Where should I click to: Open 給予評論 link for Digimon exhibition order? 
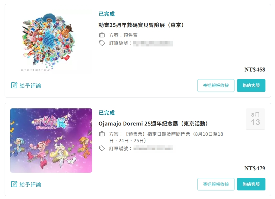pyautogui.click(x=26, y=85)
